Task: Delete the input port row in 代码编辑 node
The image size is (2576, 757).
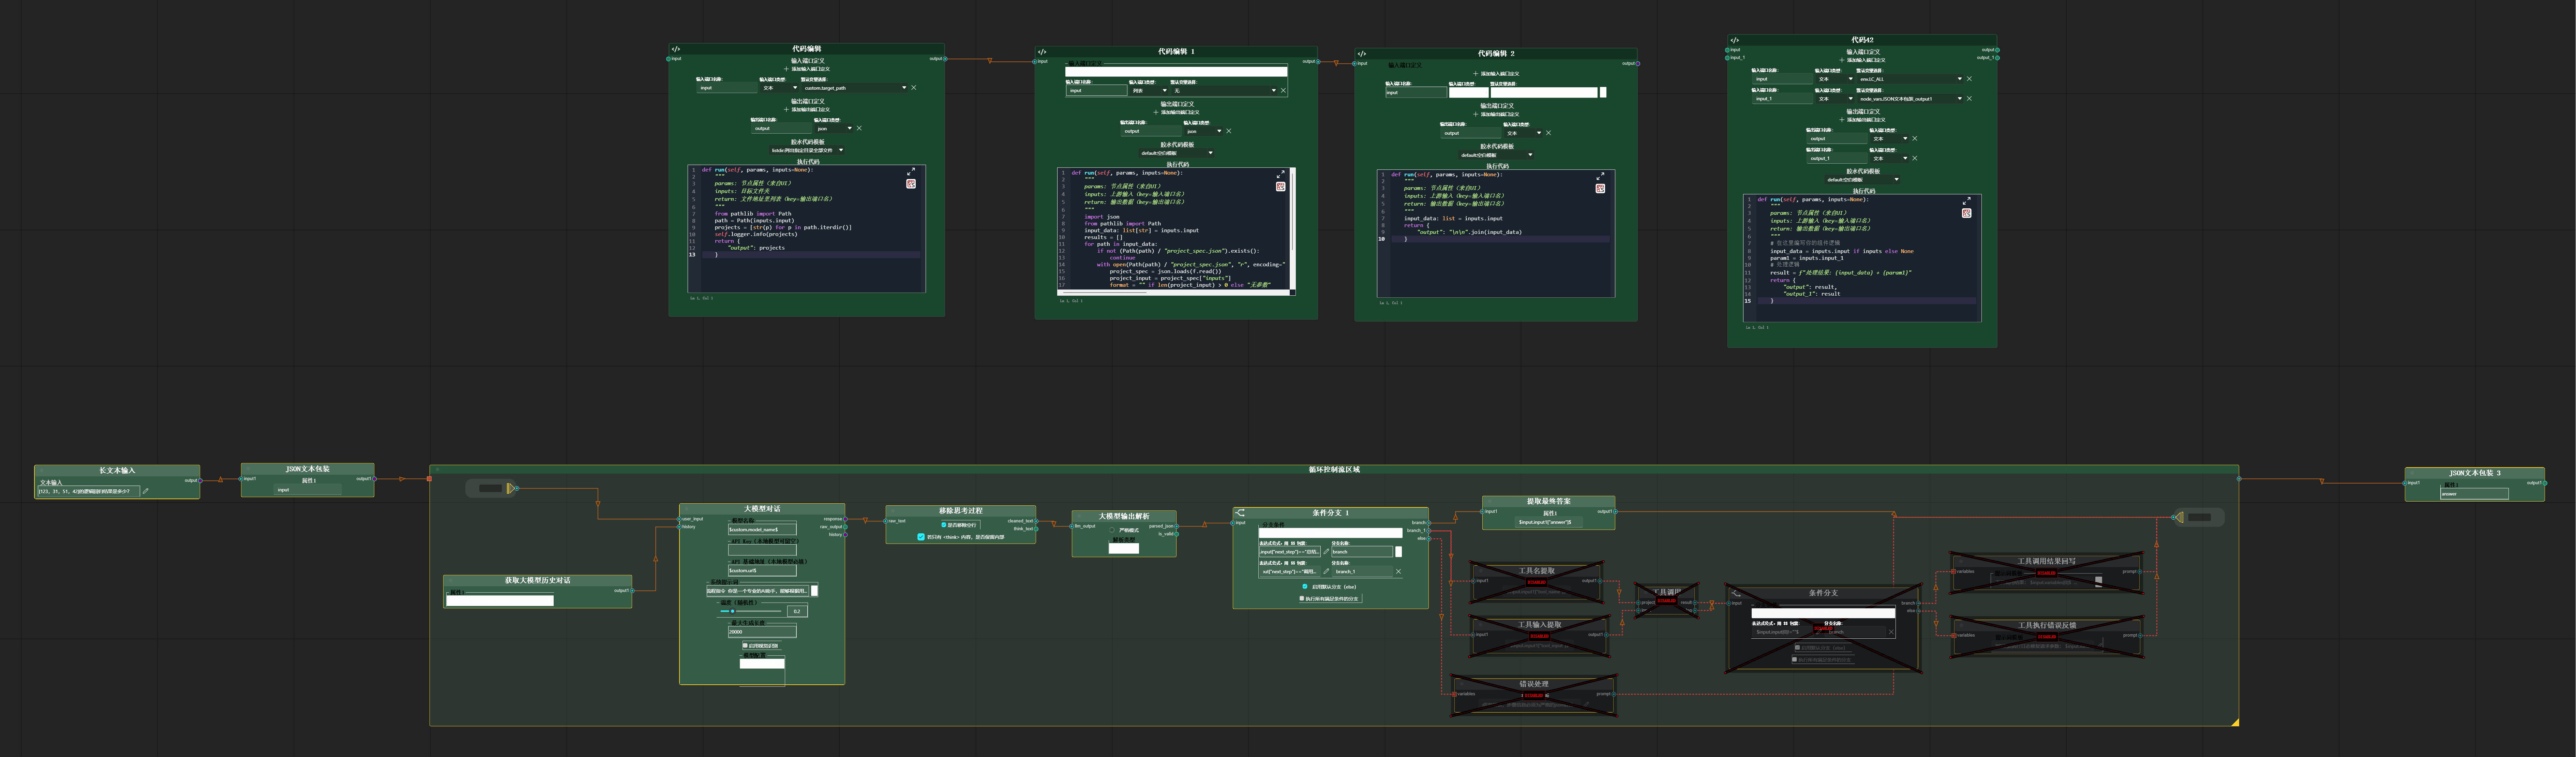Action: (x=914, y=88)
